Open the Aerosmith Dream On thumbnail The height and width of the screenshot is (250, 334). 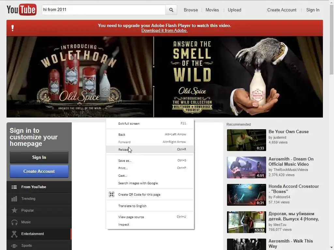pos(247,168)
